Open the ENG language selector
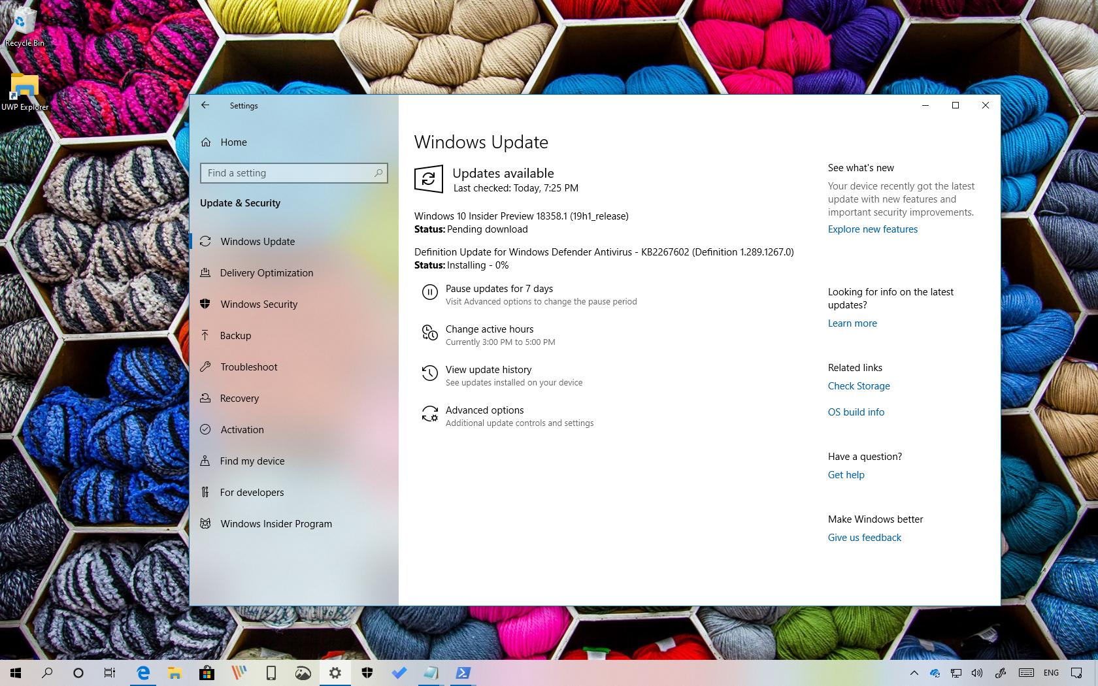The width and height of the screenshot is (1098, 686). [1050, 672]
